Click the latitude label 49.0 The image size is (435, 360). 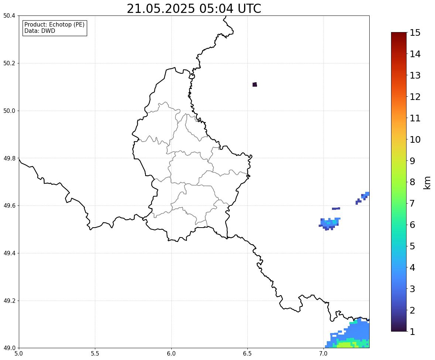point(9,348)
